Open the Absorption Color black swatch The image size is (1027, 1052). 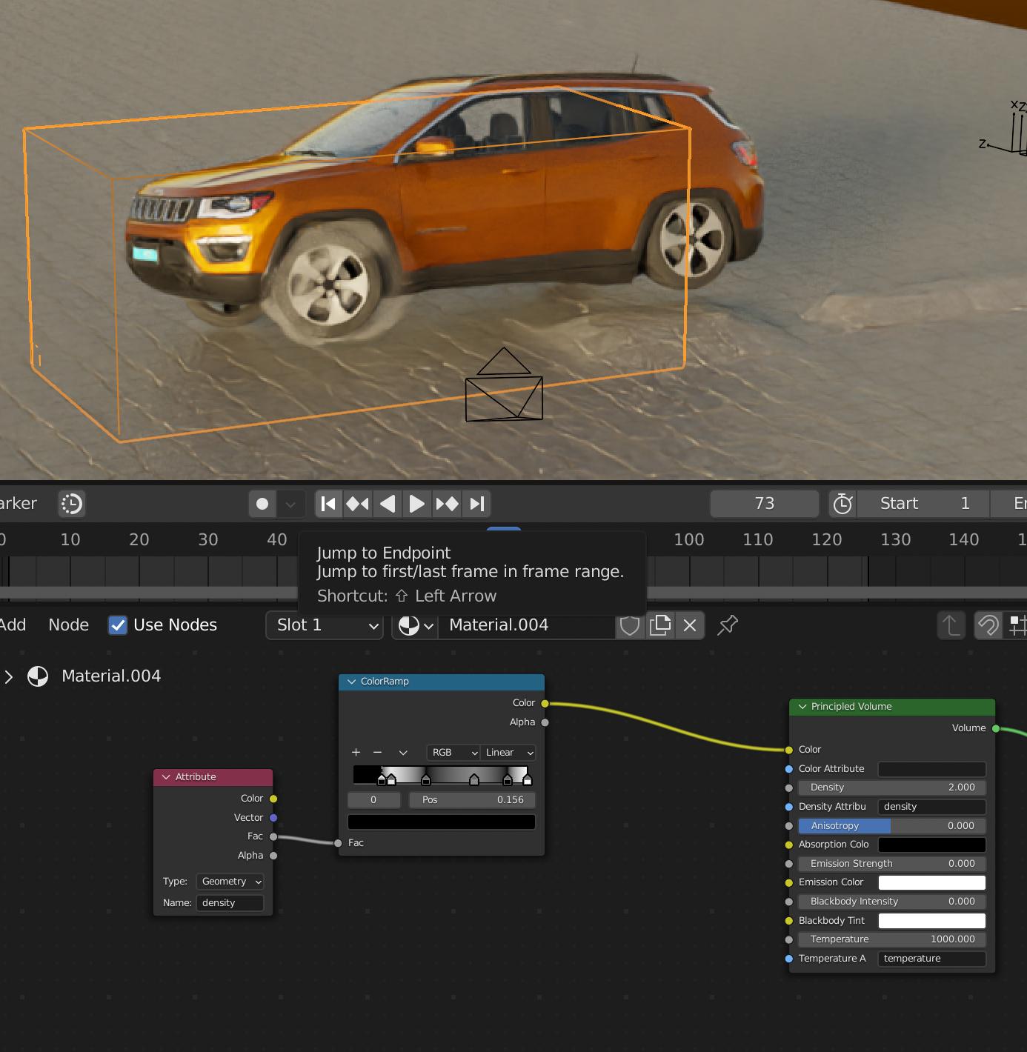pyautogui.click(x=932, y=845)
